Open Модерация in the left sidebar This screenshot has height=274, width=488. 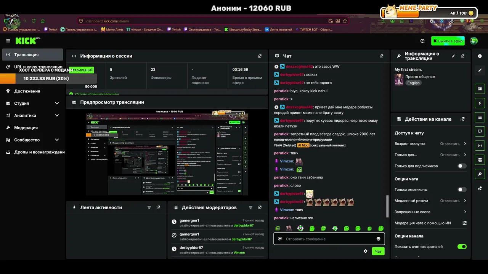click(x=32, y=127)
